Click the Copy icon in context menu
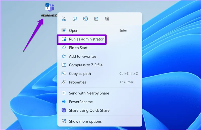This screenshot has width=201, height=130. (75, 19)
